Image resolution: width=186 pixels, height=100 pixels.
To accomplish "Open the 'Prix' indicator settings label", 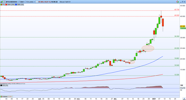I will click(x=4, y=5).
